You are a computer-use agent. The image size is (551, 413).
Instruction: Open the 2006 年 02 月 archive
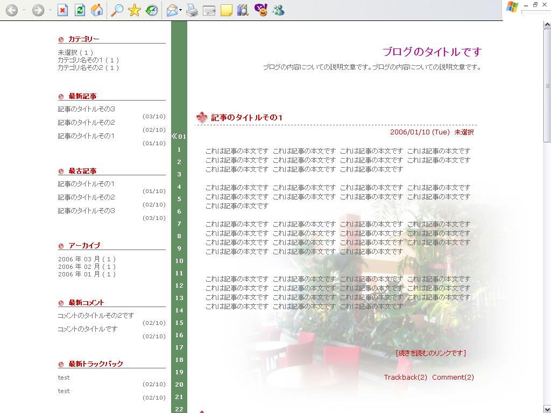[87, 267]
